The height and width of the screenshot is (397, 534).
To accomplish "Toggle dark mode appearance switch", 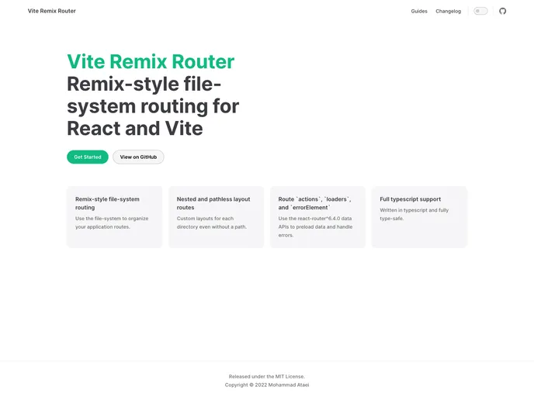I will pos(480,11).
